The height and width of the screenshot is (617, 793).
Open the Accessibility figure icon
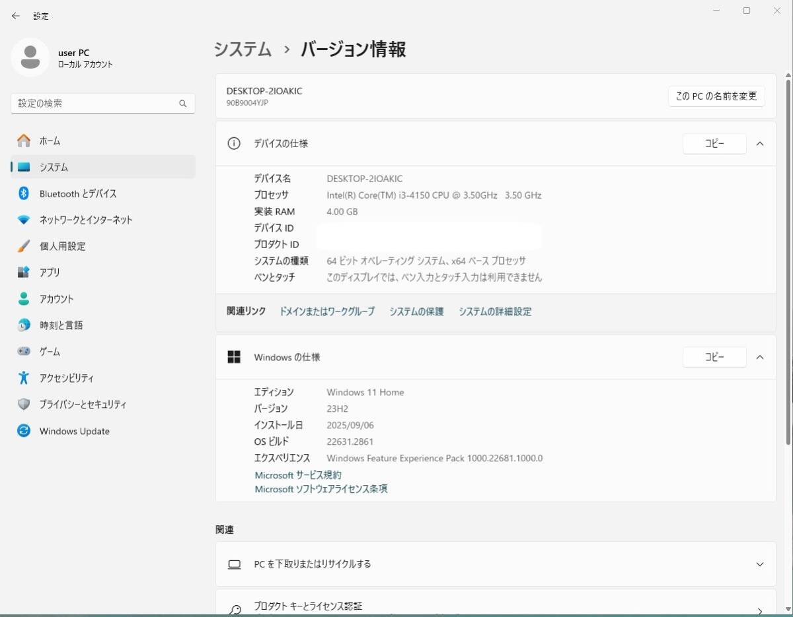point(24,378)
